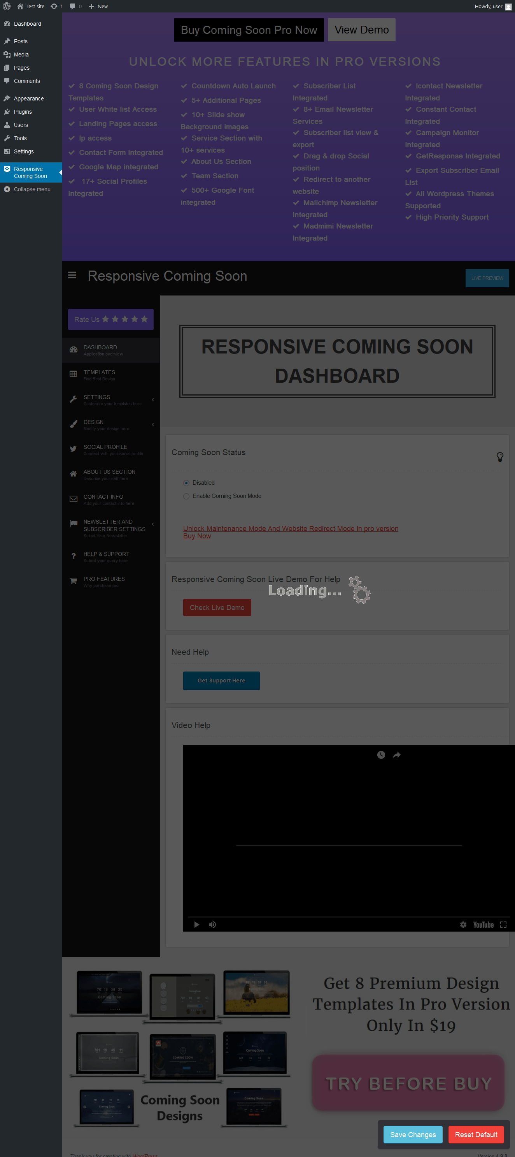Screen dimensions: 515x1157
Task: Click the lightbulb hint icon in Coming Soon Status
Action: tap(500, 457)
